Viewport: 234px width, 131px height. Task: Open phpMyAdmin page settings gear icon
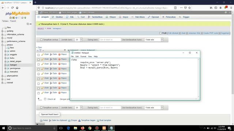(x=226, y=12)
